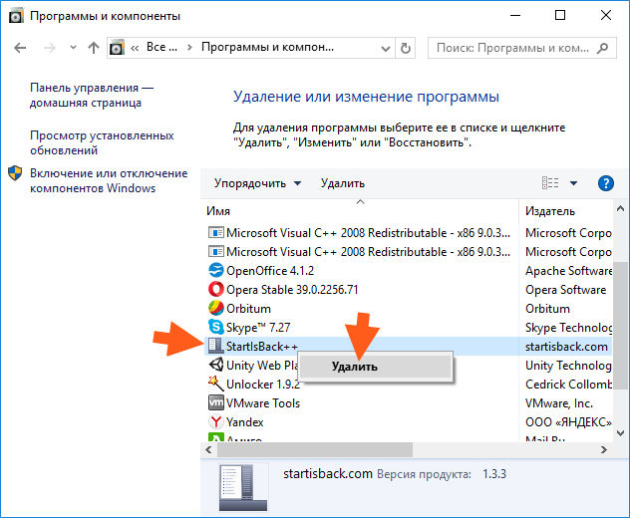Select 'Skype™ 7.27' entry
Screen dimensions: 630x518
coord(258,328)
